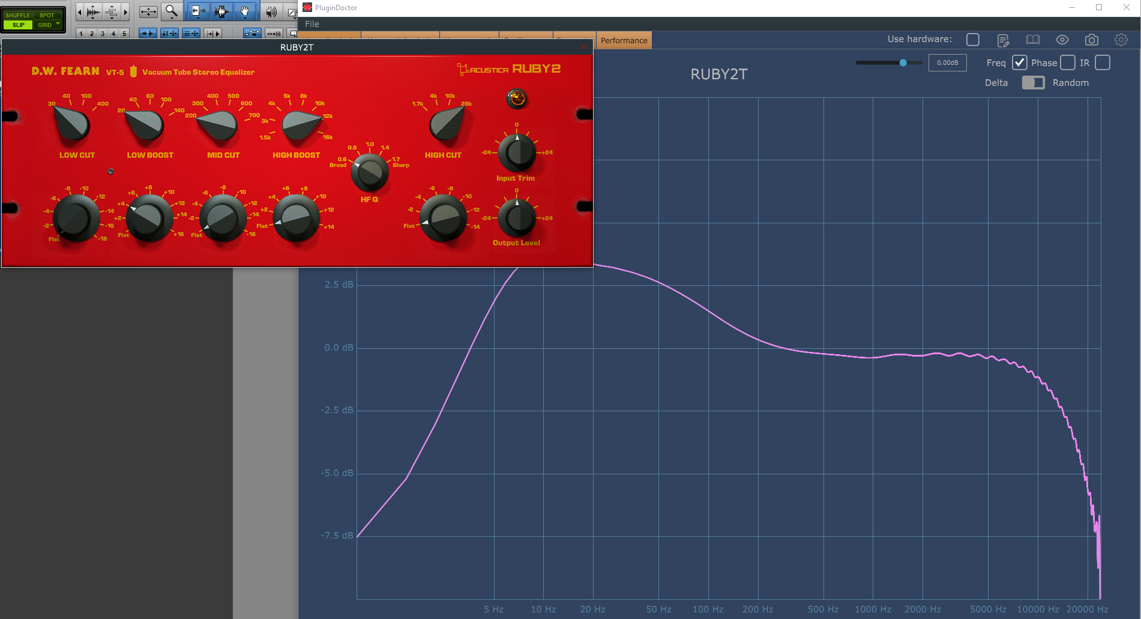Select zoom preset 4
Viewport: 1141px width, 619px height.
coord(113,34)
